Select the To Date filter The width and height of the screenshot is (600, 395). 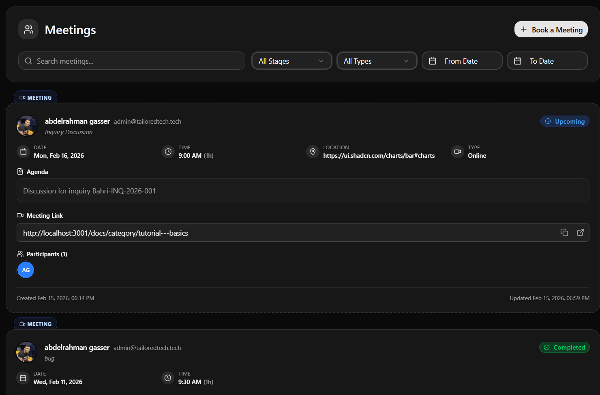[547, 60]
